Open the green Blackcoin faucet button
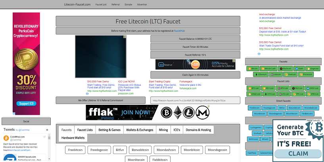 (x=286, y=68)
